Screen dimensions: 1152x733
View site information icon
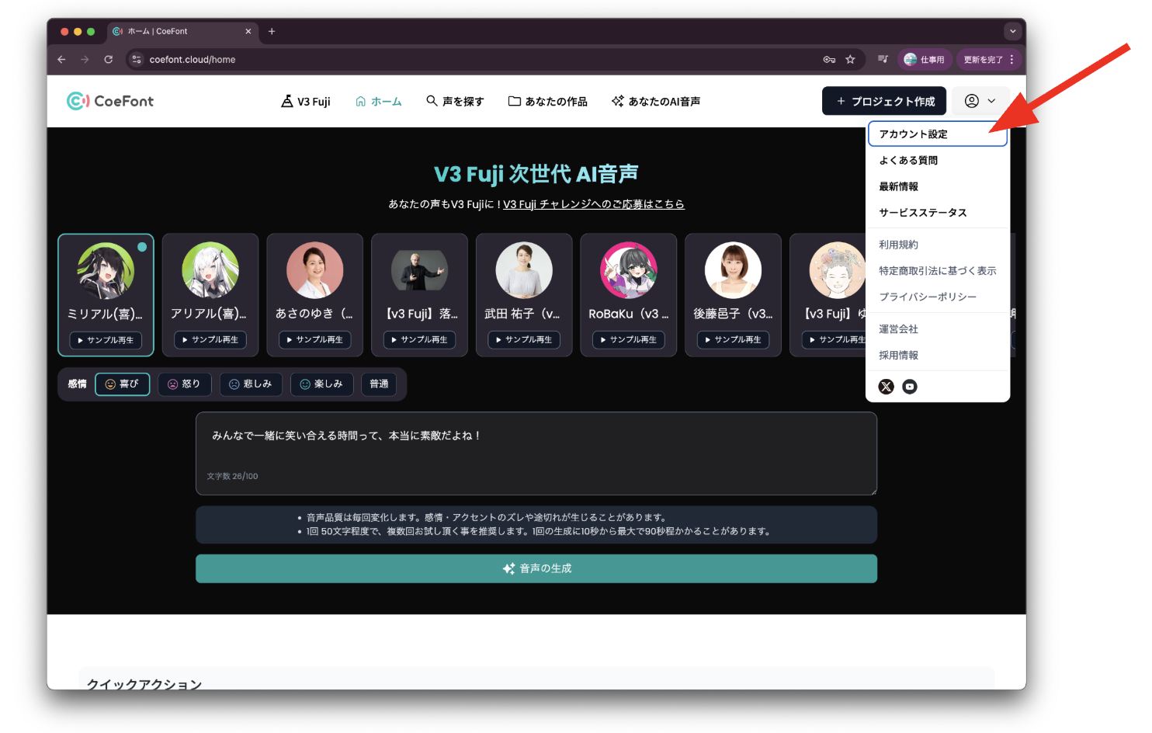coord(137,59)
